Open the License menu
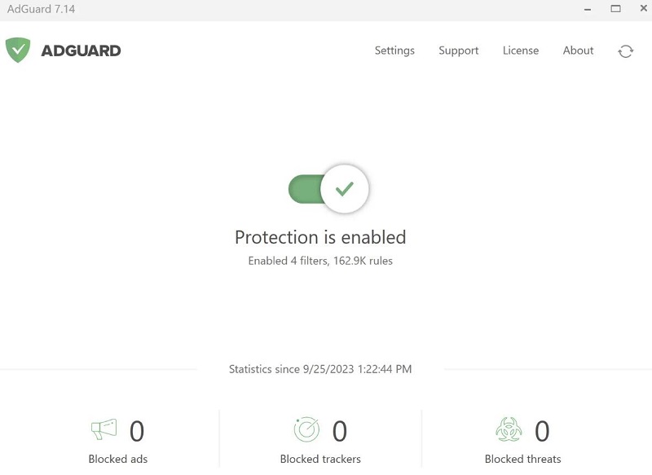Screen dimensions: 652x475 pos(521,51)
